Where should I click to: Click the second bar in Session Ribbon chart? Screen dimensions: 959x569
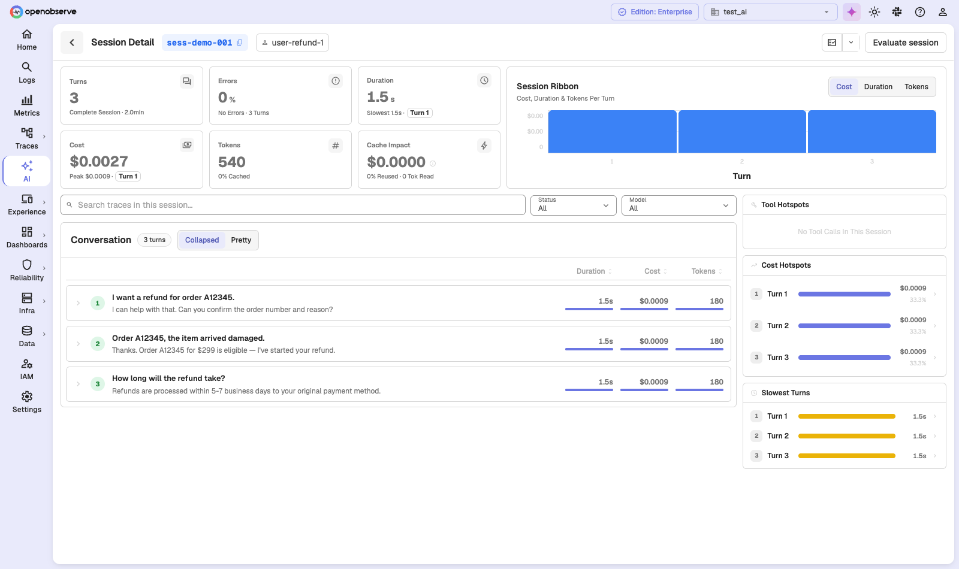click(742, 131)
